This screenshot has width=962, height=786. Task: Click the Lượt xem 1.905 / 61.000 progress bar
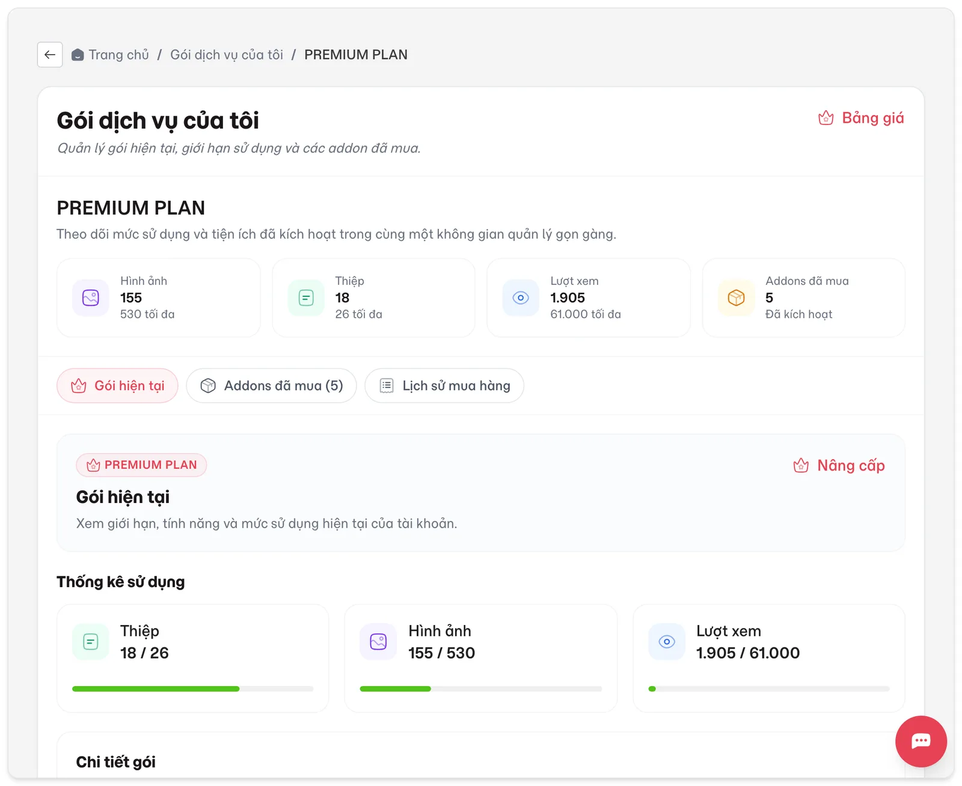[769, 689]
